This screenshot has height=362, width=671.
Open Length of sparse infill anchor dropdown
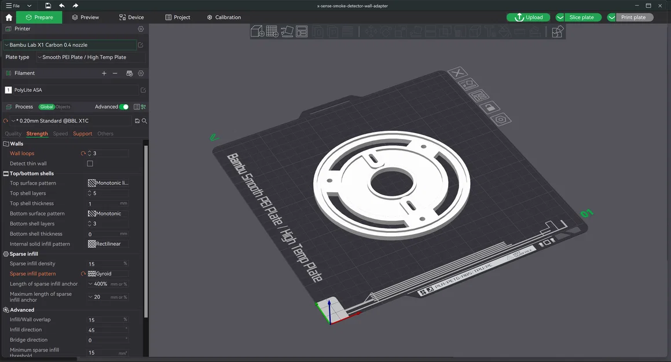(x=108, y=284)
